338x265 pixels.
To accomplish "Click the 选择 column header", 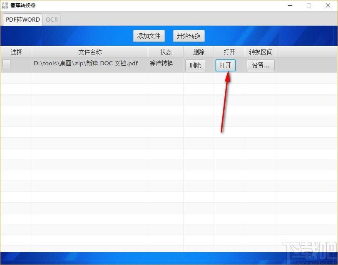I will tap(16, 52).
